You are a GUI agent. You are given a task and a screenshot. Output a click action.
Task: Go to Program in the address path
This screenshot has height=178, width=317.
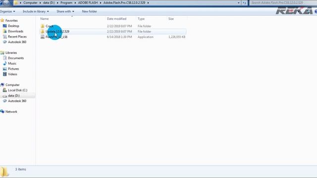66,3
